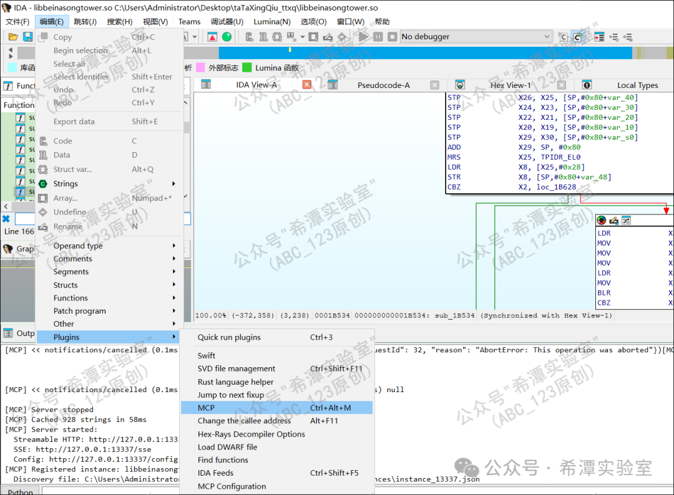Switch to the Pseudocode-A tab
Screen dimensions: 674x495
(383, 84)
